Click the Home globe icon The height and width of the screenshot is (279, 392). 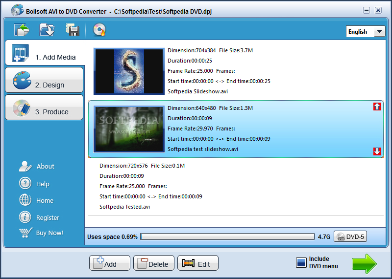click(25, 200)
